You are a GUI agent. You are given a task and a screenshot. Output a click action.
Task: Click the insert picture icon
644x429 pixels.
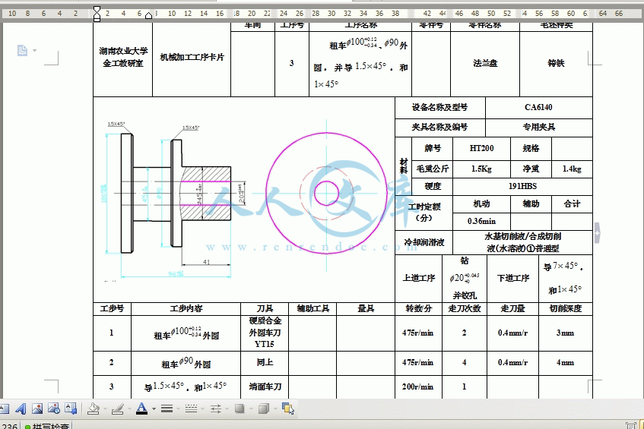point(37,408)
